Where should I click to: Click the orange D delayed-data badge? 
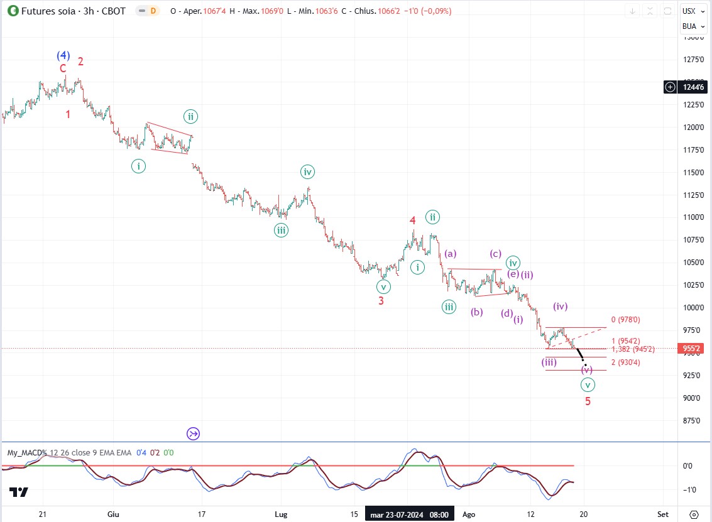[x=153, y=11]
